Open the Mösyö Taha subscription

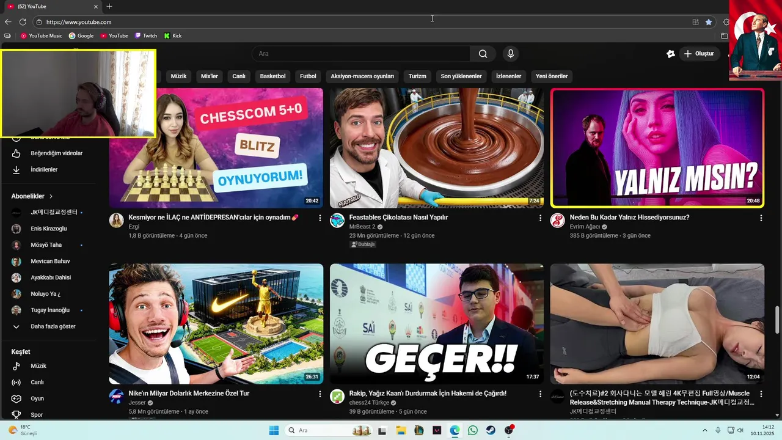point(48,245)
